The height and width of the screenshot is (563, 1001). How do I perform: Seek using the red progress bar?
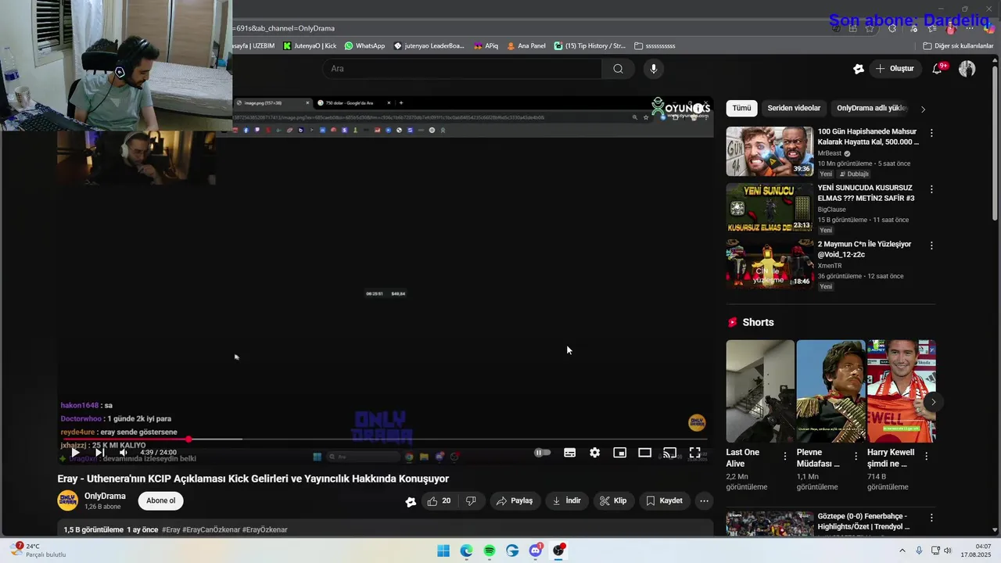pos(385,439)
